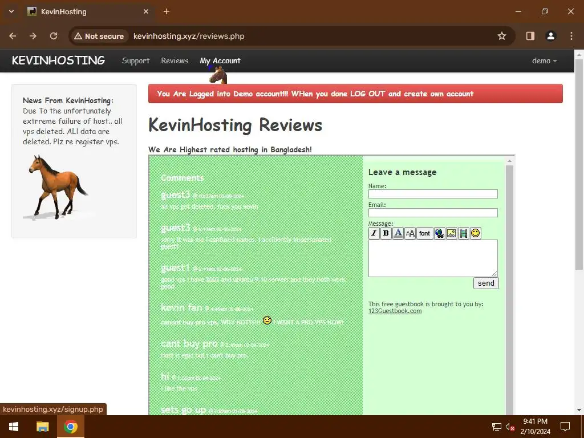Open the network status tray icon
This screenshot has width=584, height=438.
coord(497,427)
